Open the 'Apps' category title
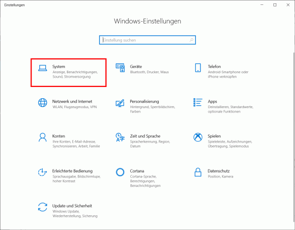 click(x=212, y=102)
